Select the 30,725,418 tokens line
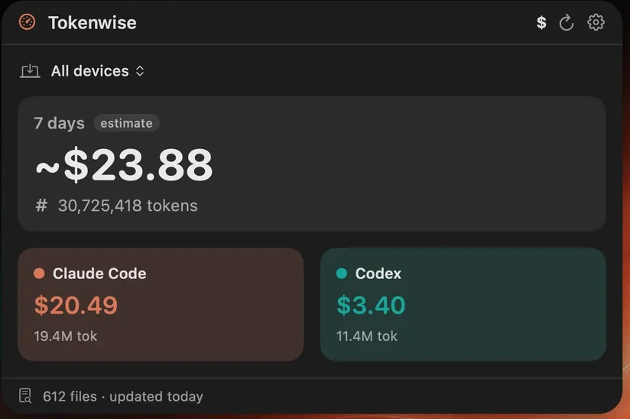Screen dimensions: 630x419 (128, 206)
